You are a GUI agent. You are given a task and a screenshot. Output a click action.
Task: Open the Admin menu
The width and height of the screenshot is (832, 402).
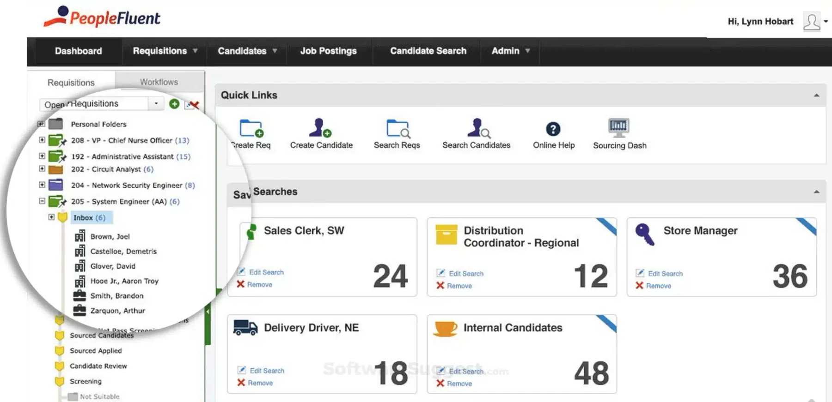pos(510,51)
